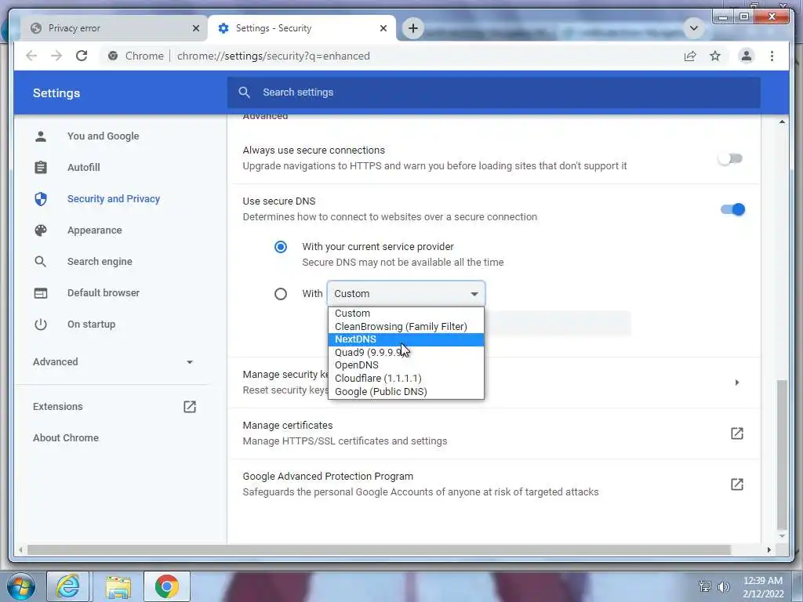Open a new tab with the plus button
Viewport: 803px width, 602px height.
tap(412, 28)
